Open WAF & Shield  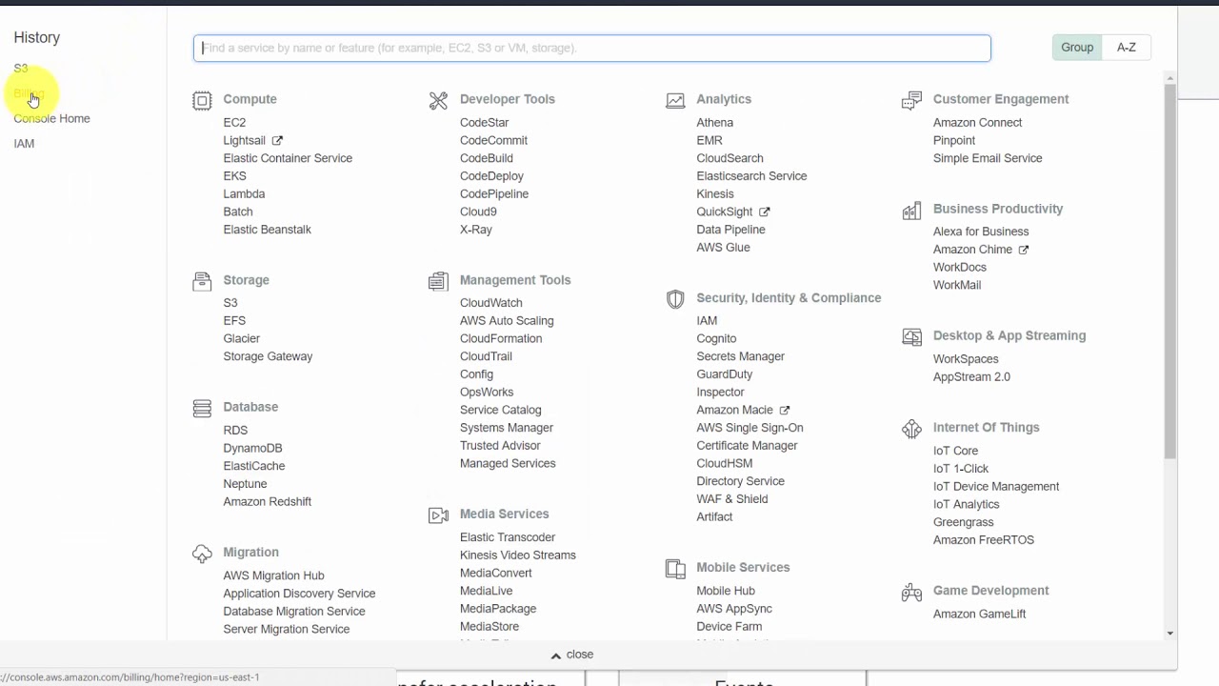click(731, 499)
